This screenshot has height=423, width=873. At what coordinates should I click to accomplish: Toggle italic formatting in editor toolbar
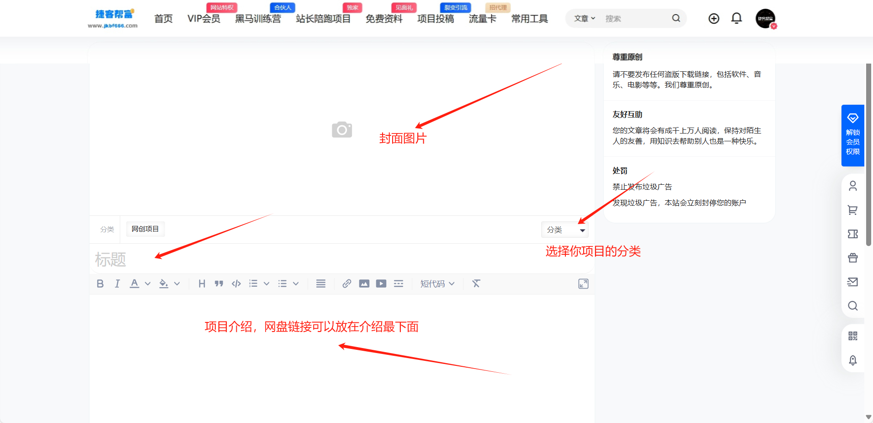(117, 284)
